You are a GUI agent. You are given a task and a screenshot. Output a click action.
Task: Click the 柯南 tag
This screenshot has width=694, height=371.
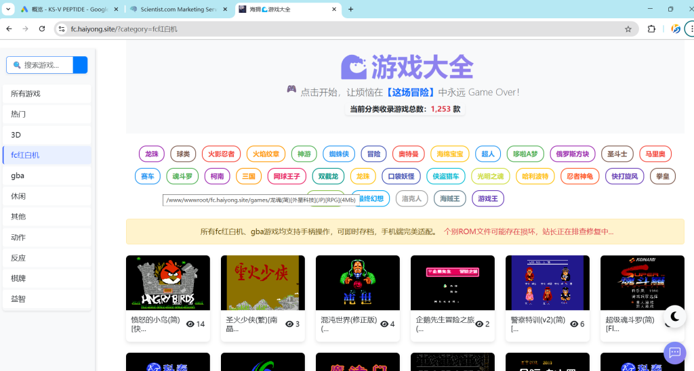218,176
